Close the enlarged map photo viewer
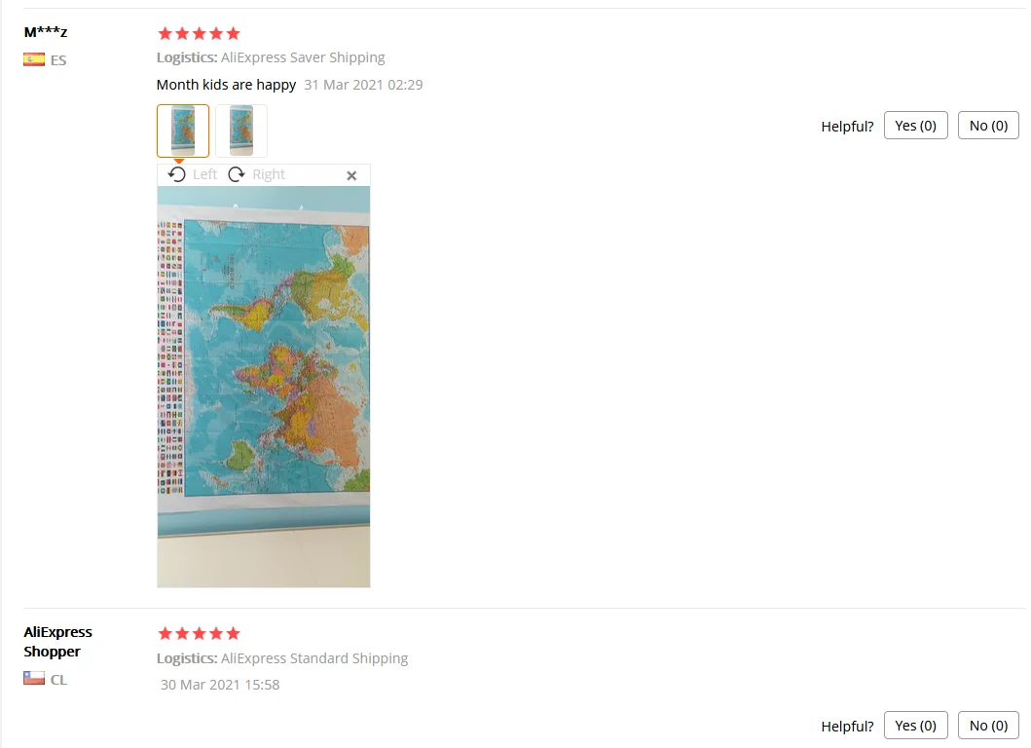This screenshot has height=748, width=1031. click(351, 175)
